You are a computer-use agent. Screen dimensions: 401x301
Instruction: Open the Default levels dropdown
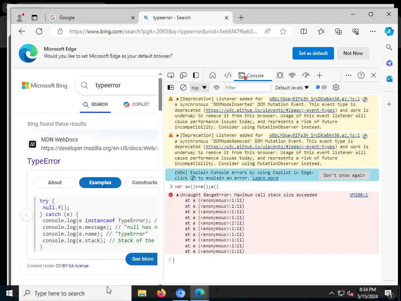[292, 87]
